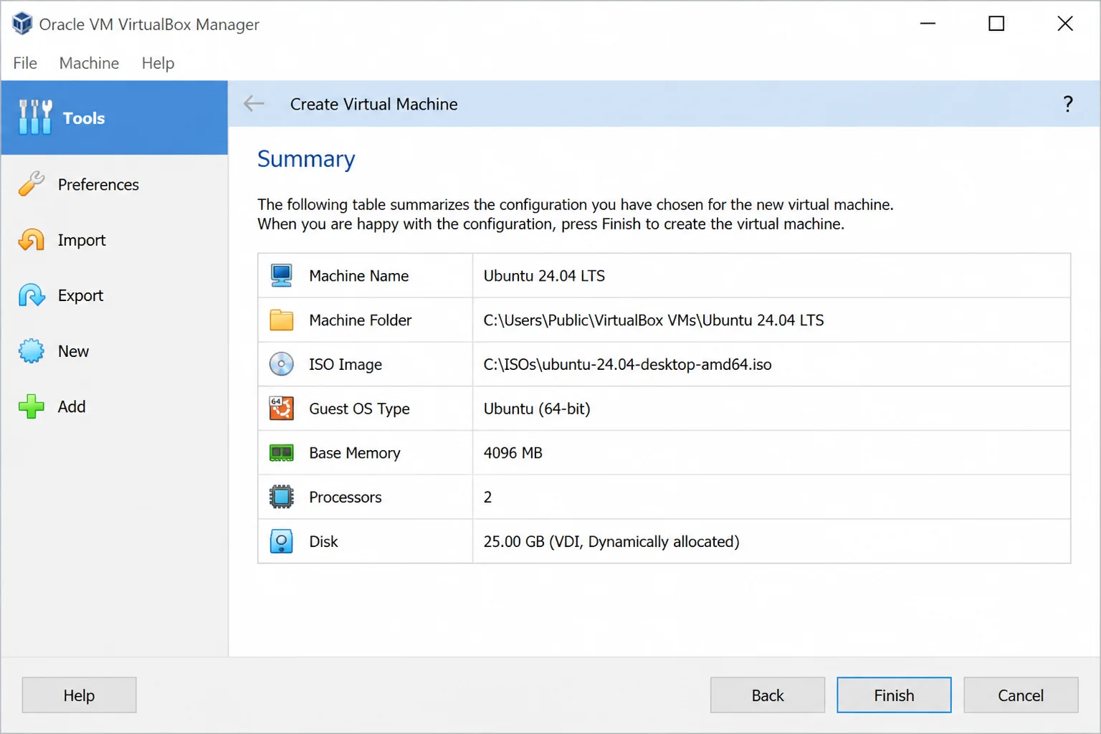Click the processor count value 2
The image size is (1101, 734).
coord(487,497)
